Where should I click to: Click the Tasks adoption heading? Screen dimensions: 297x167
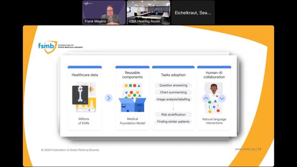(x=173, y=75)
